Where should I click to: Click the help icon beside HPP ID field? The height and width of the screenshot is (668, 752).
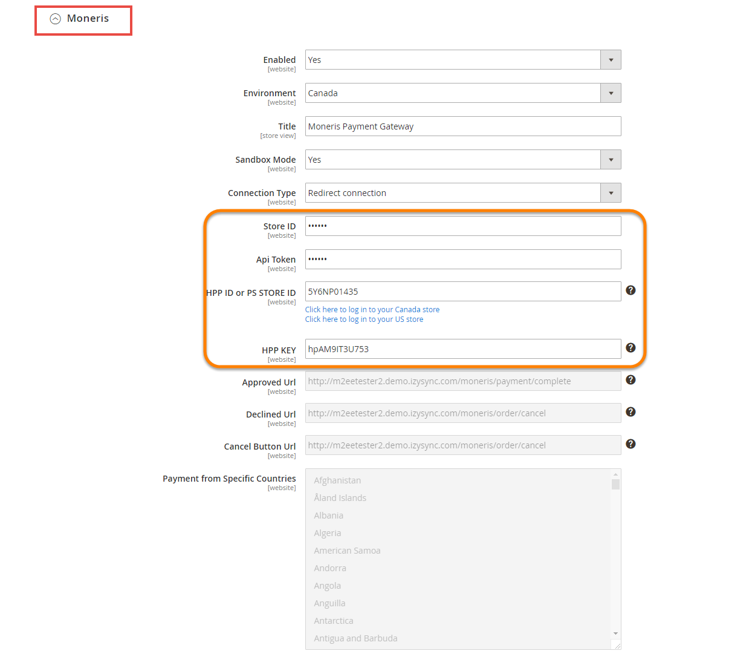click(x=630, y=290)
